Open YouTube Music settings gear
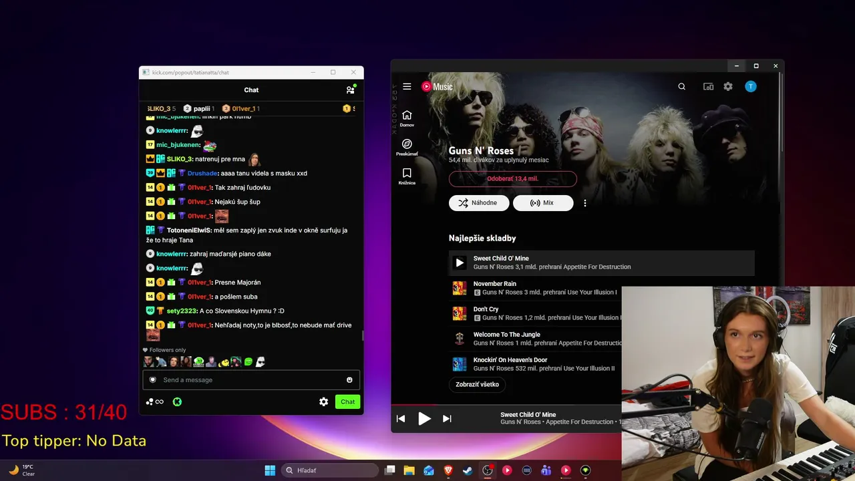Image resolution: width=855 pixels, height=481 pixels. point(728,86)
